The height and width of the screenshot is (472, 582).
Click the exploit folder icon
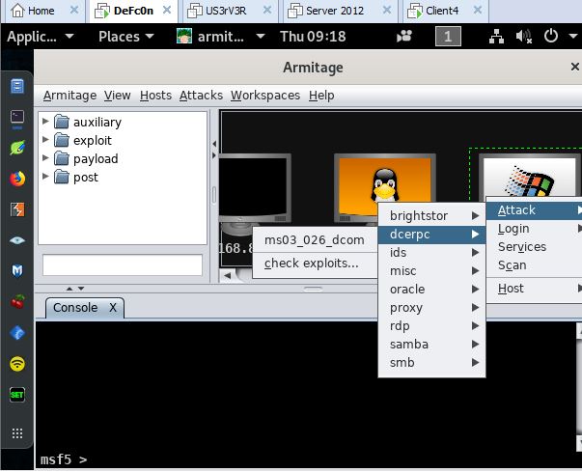pyautogui.click(x=62, y=140)
